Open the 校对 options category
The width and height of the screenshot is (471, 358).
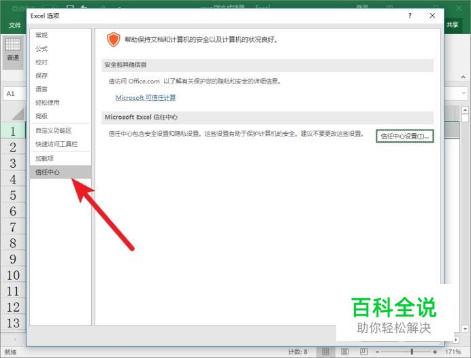click(42, 62)
